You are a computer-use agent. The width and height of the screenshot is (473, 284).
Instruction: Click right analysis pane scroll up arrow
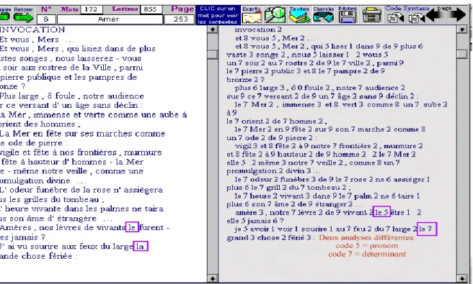coord(462,29)
